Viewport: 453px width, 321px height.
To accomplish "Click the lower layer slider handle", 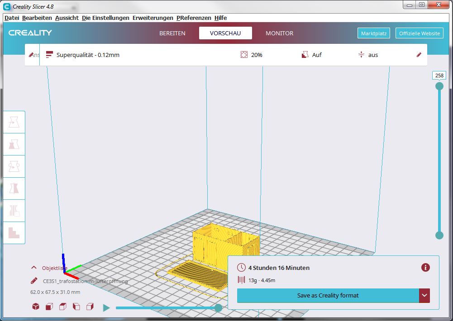I will (x=439, y=235).
